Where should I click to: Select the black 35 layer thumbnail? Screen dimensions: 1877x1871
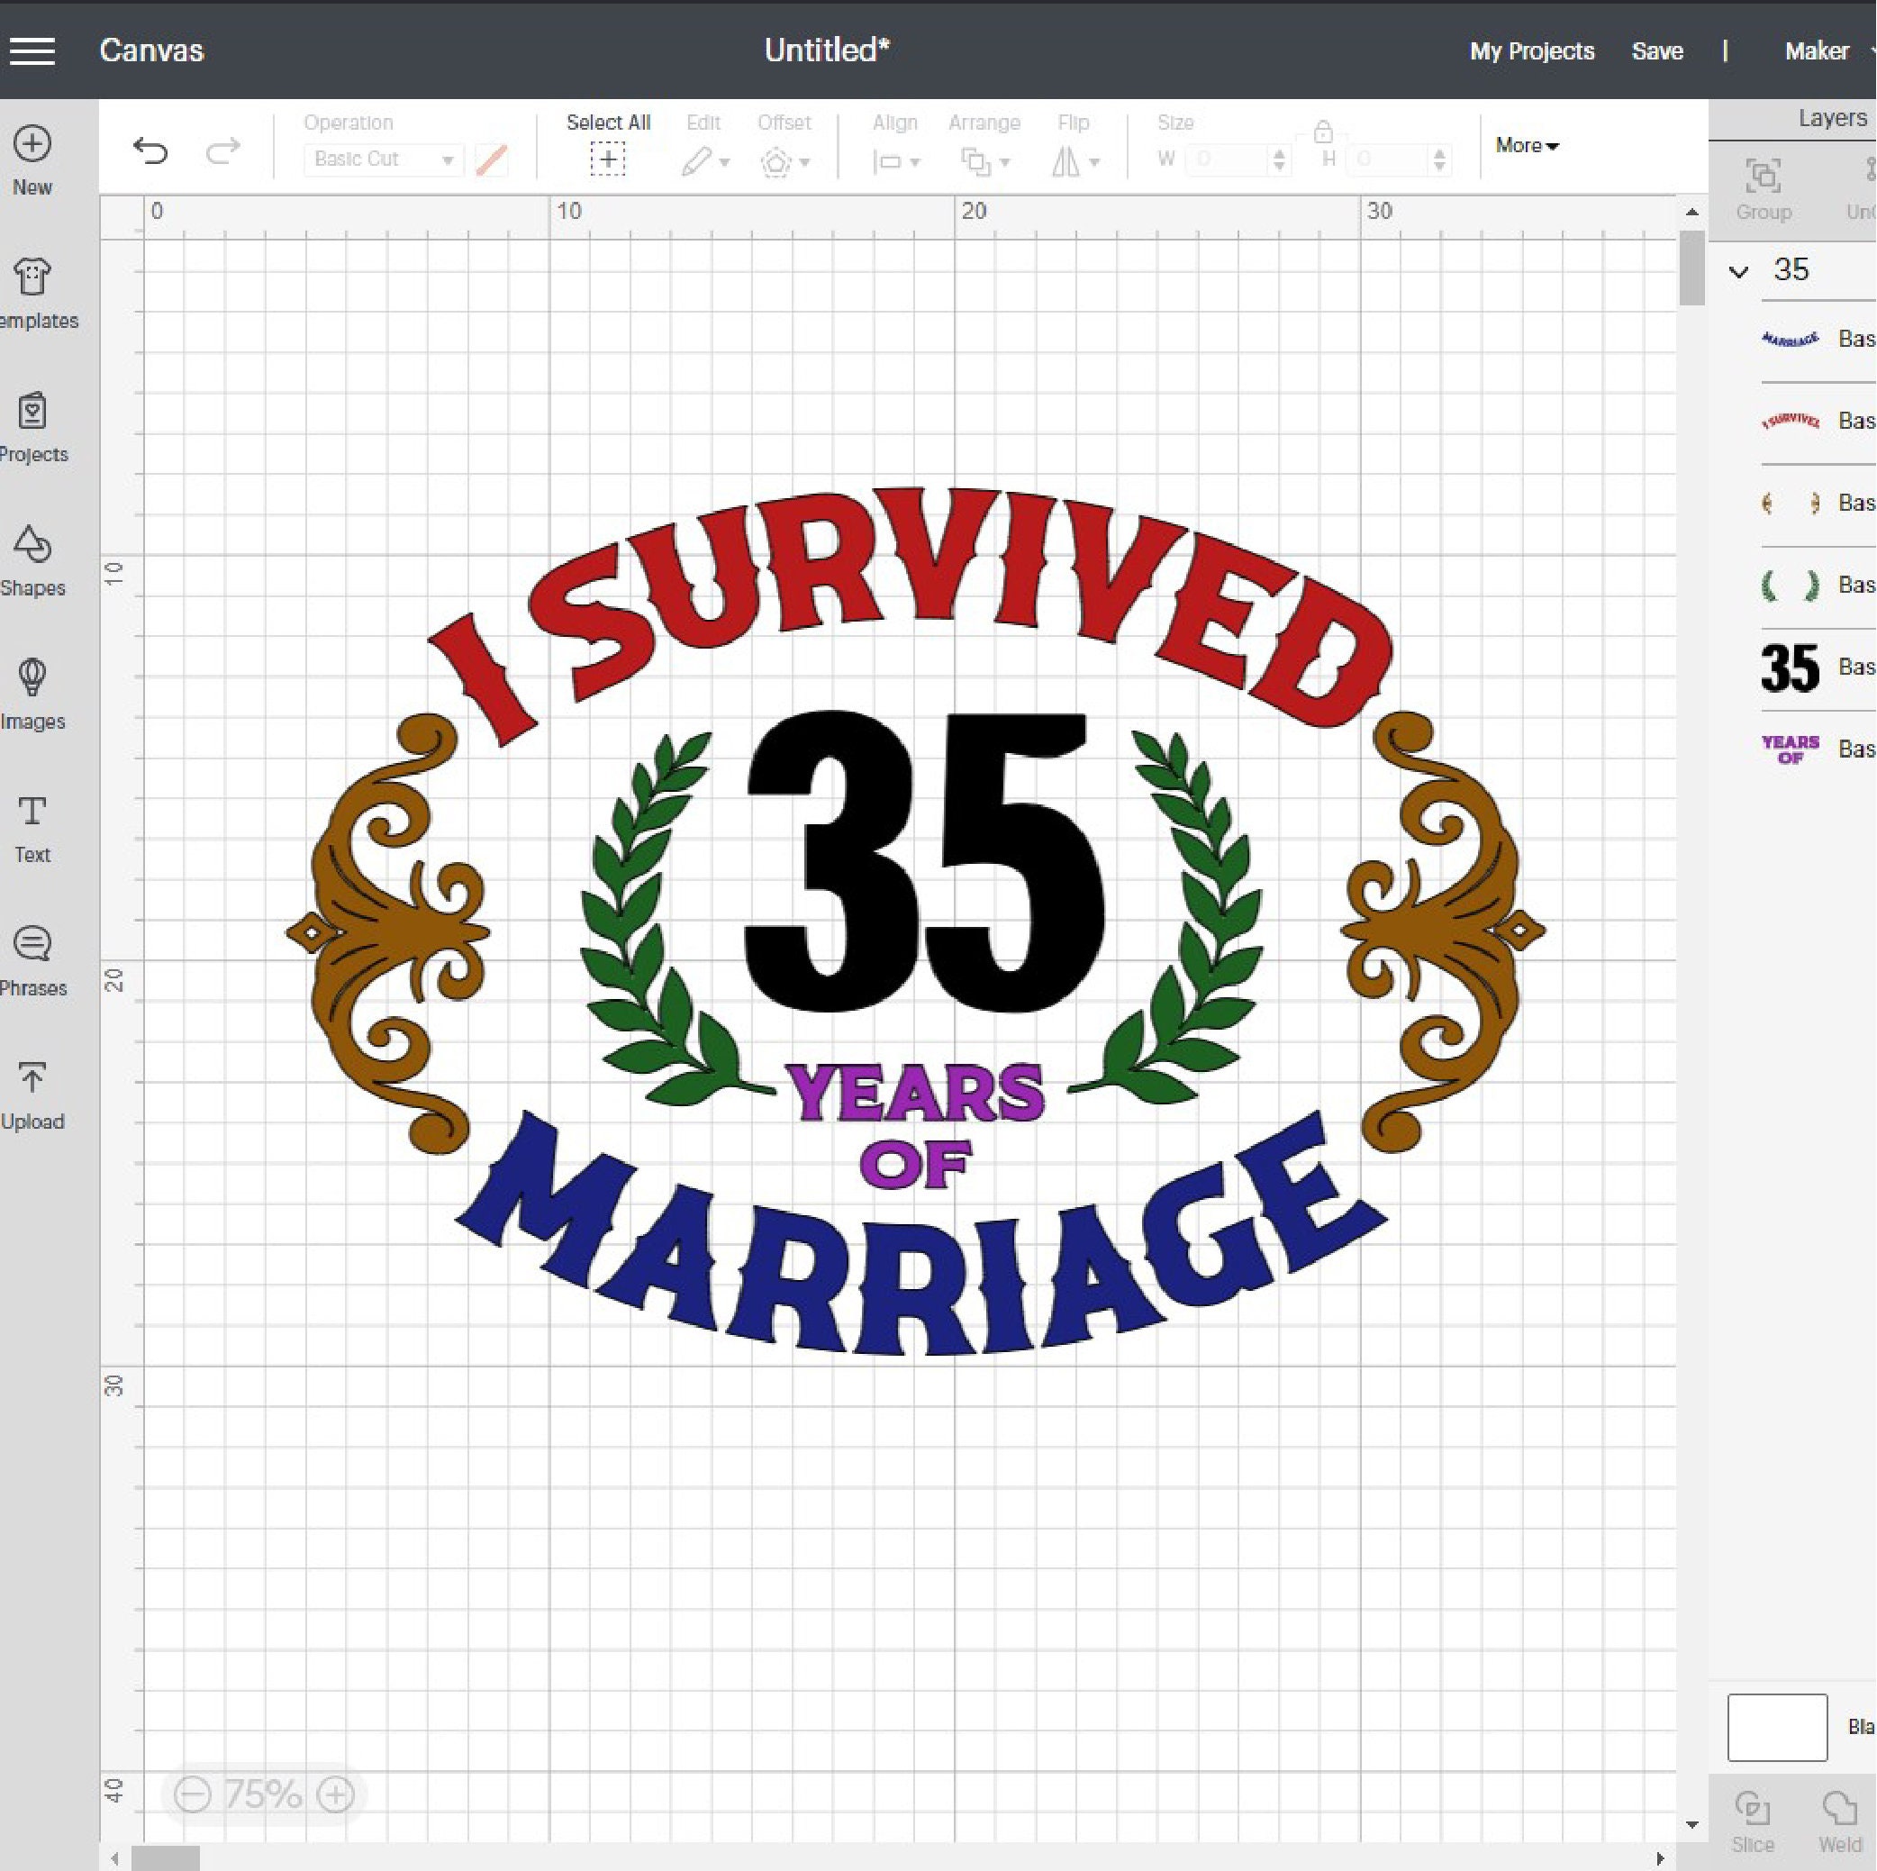pos(1790,668)
